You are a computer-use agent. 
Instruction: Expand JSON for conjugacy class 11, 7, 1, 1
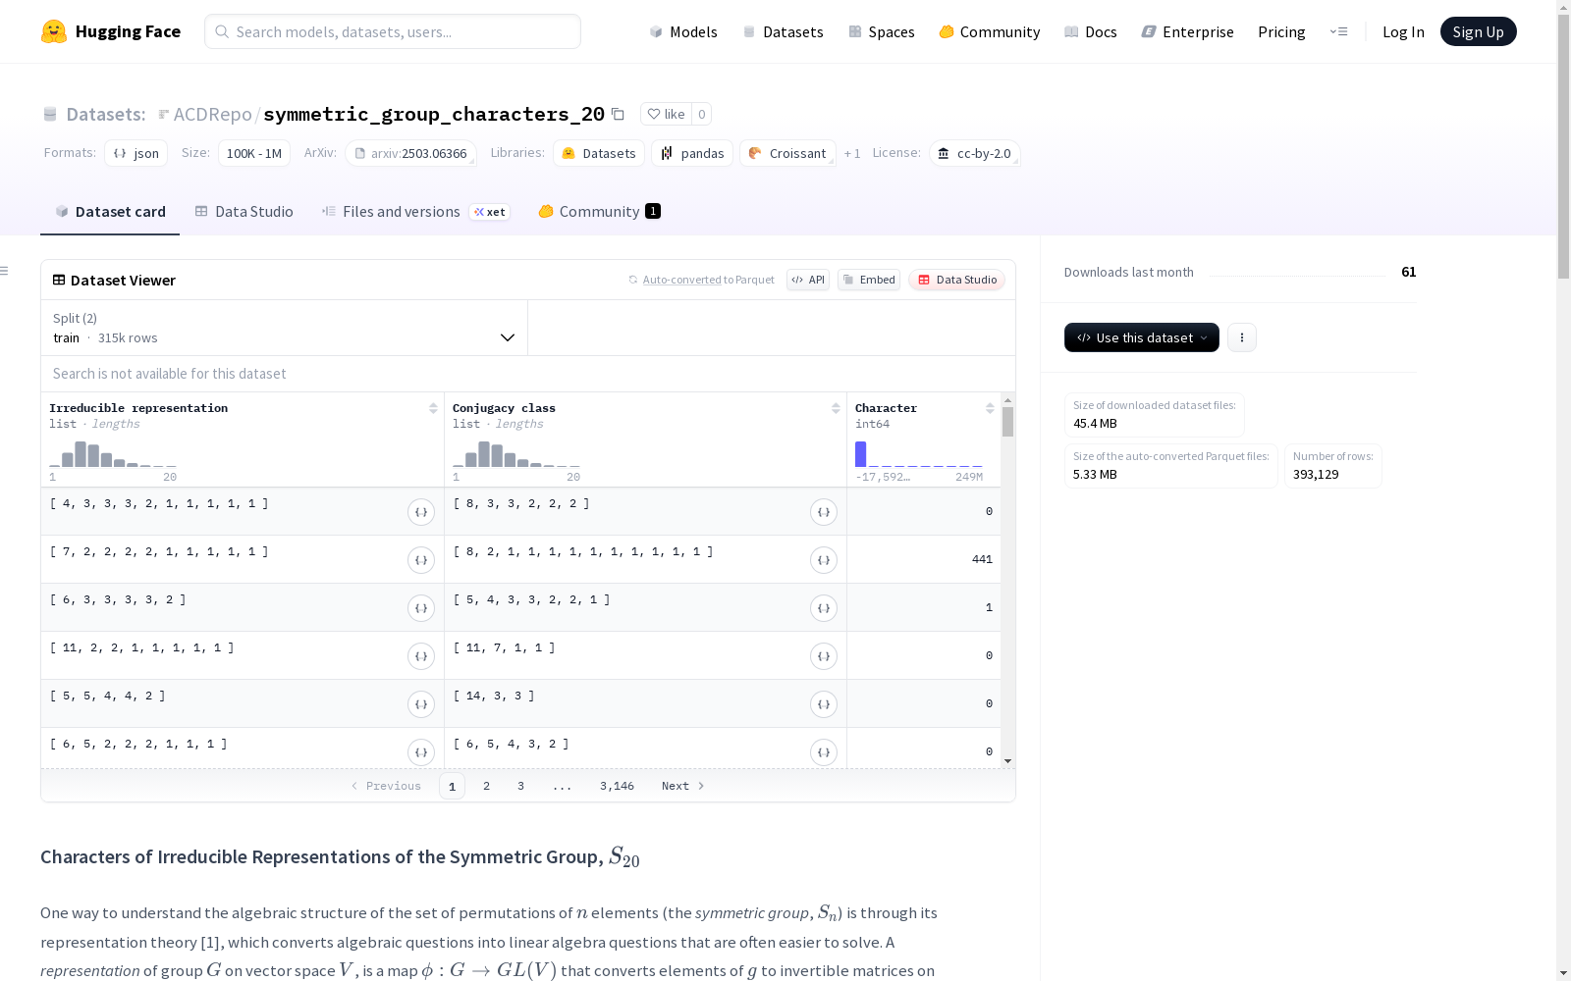click(x=824, y=656)
